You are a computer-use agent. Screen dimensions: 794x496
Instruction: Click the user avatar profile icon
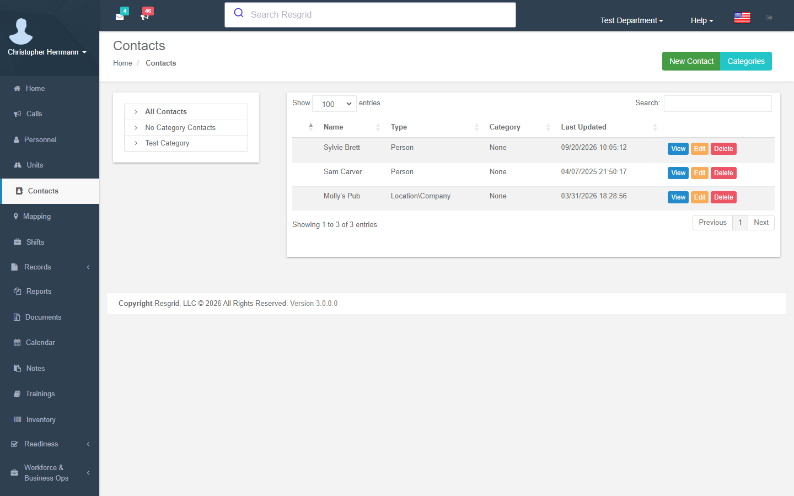tap(21, 31)
